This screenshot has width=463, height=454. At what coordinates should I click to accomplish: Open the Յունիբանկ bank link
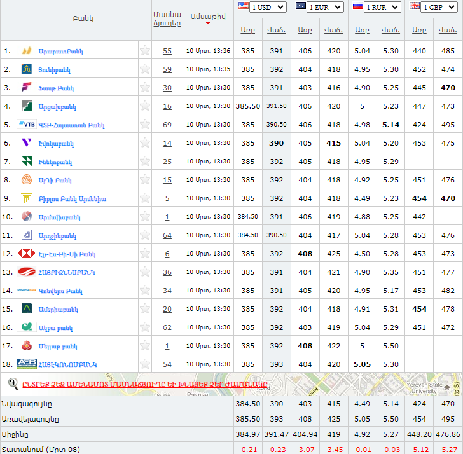(54, 70)
